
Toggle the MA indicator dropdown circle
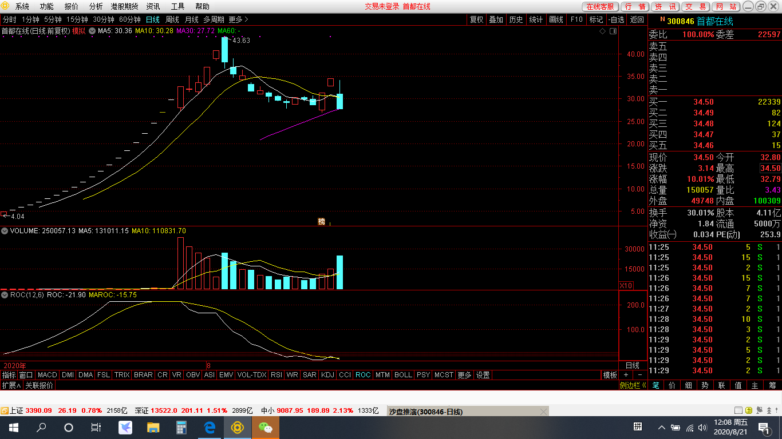[x=92, y=31]
